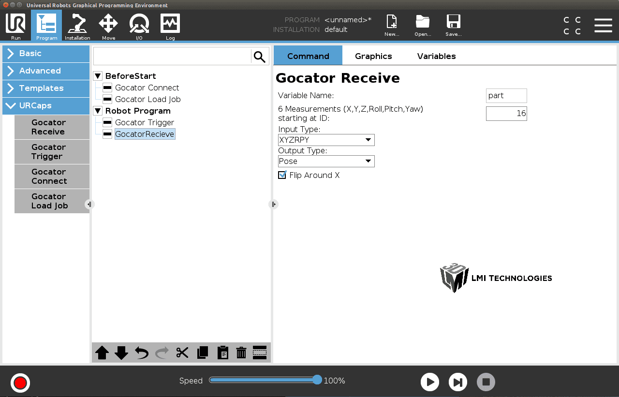Toggle the Flip Around X checkbox
Image resolution: width=619 pixels, height=397 pixels.
pyautogui.click(x=282, y=175)
